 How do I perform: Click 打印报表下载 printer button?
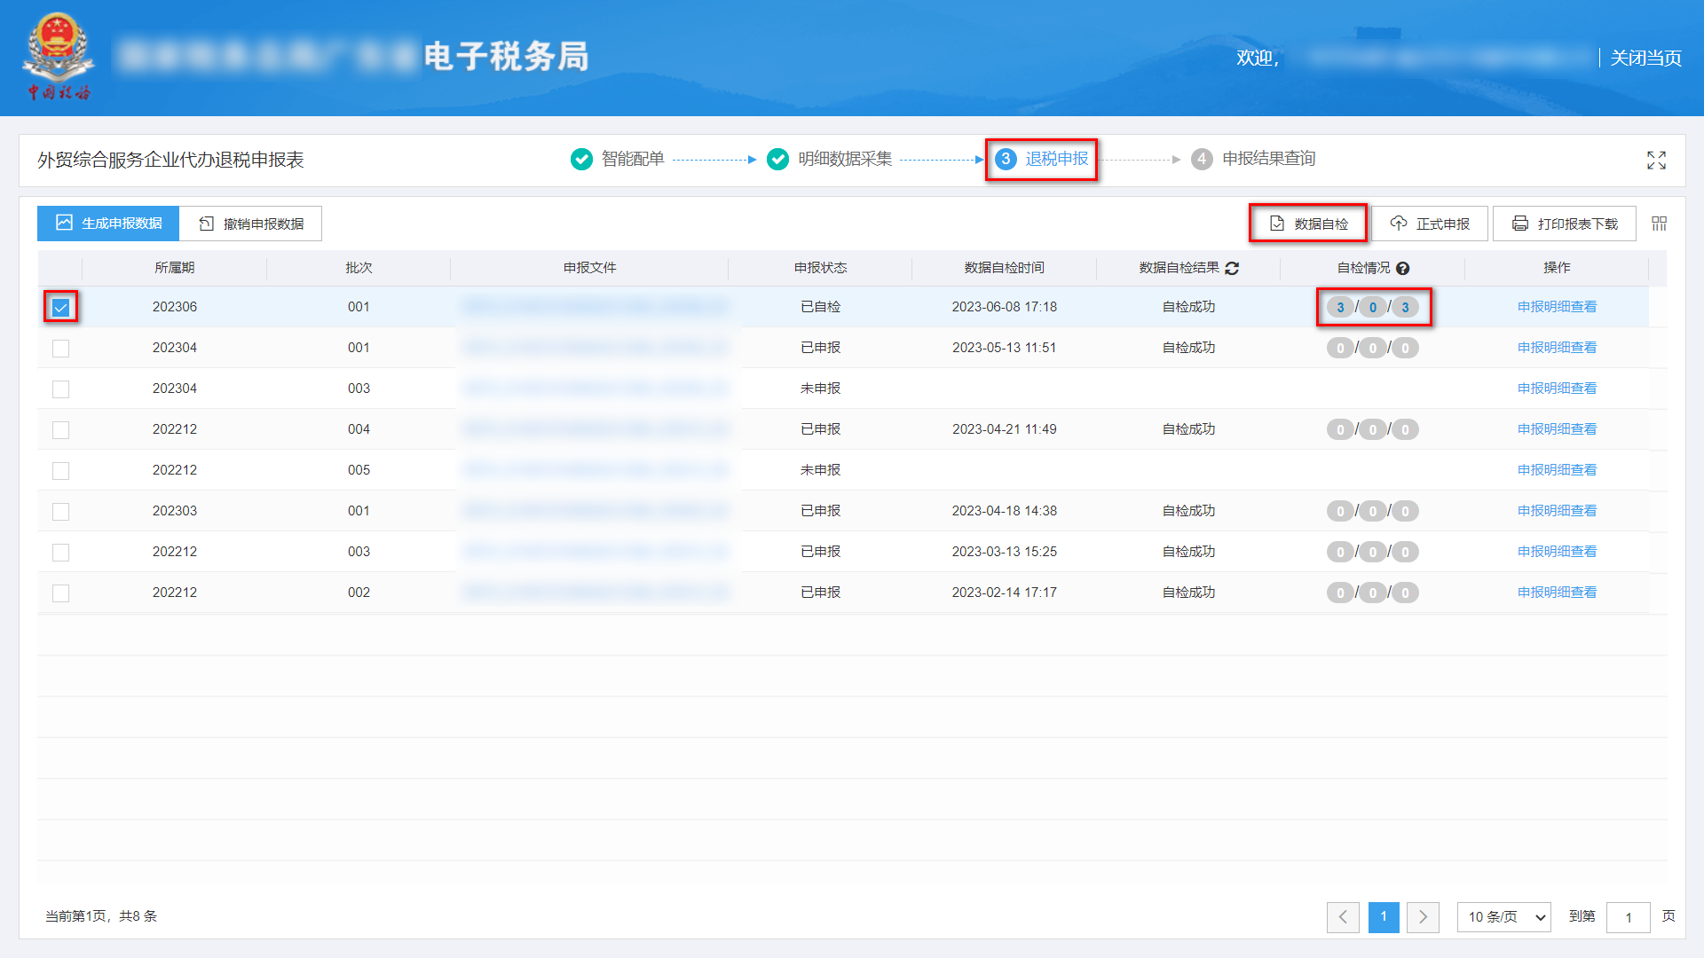pos(1565,224)
